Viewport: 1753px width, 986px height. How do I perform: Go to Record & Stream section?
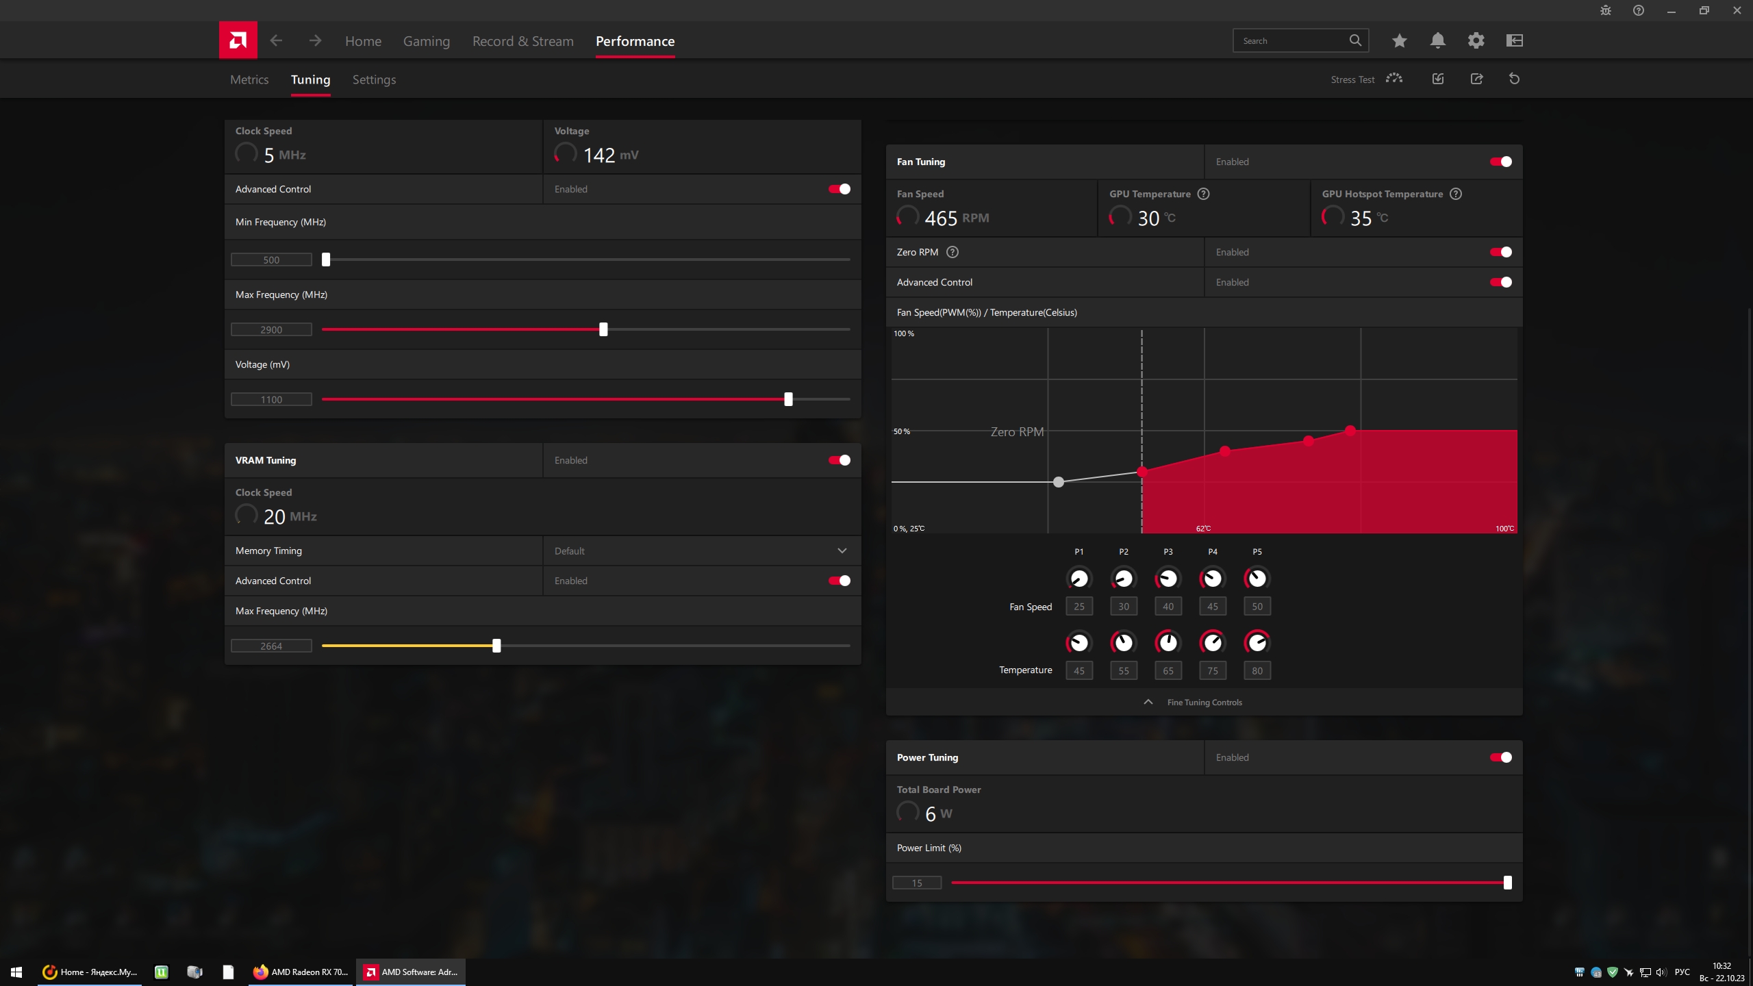tap(522, 41)
